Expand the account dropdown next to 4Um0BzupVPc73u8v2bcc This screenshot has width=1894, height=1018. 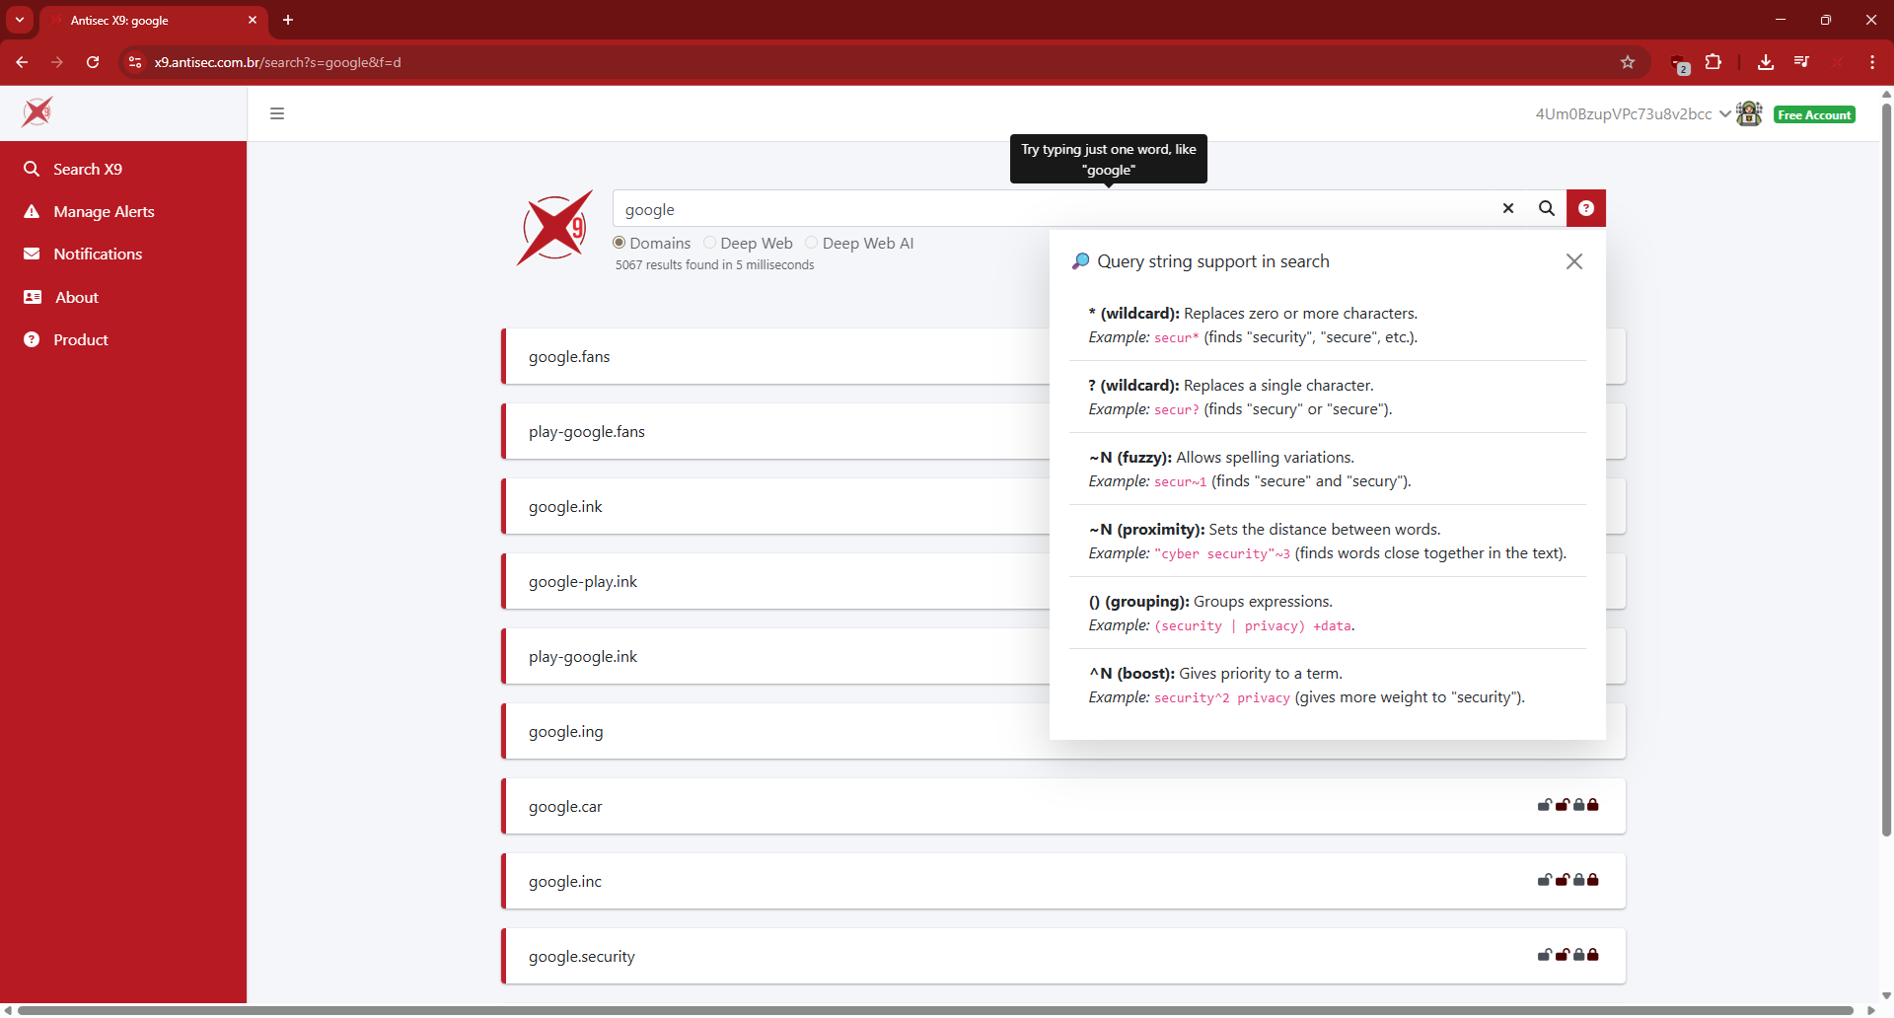(x=1724, y=113)
